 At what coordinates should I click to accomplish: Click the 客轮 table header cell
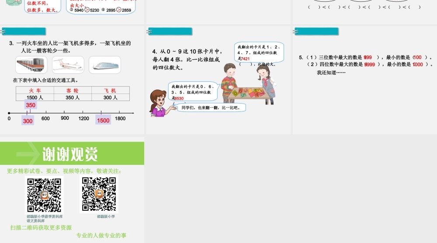pyautogui.click(x=73, y=90)
